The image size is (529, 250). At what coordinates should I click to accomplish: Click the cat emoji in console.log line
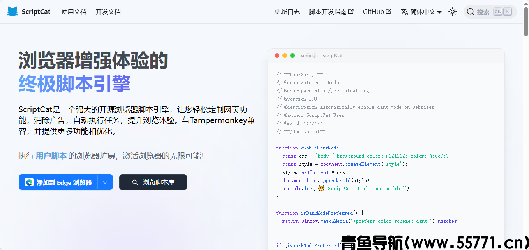click(x=321, y=189)
